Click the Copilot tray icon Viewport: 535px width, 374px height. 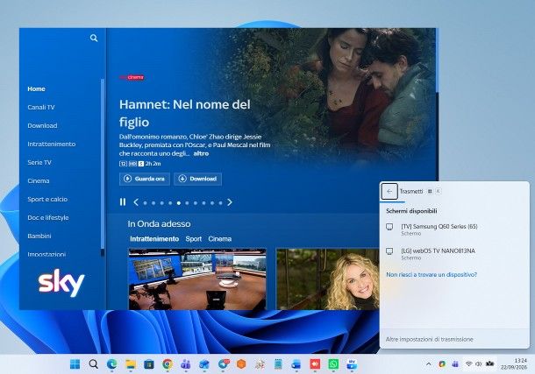442,364
